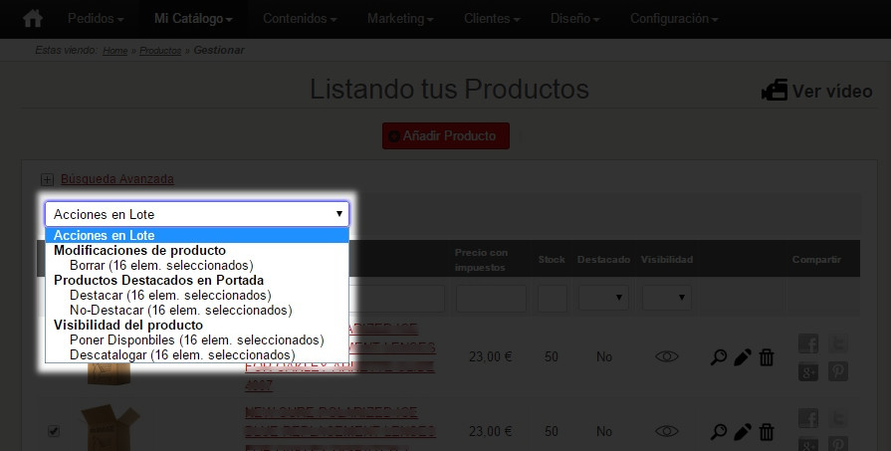Open the Pedidos menu
The image size is (891, 451).
pos(96,19)
